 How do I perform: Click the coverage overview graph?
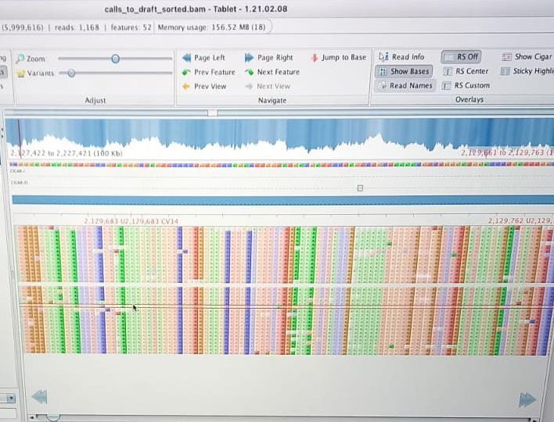(x=279, y=137)
